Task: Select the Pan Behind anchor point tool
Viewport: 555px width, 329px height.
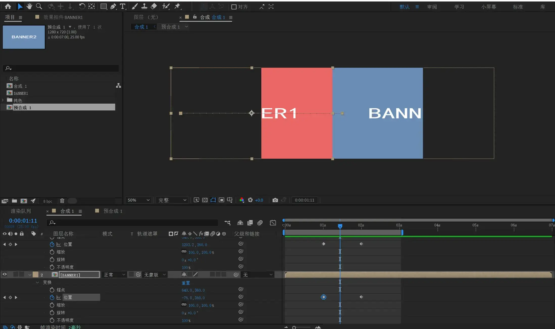Action: click(91, 7)
